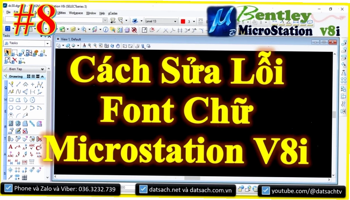Click the View 1 horizontal scrollbar thumb
Screen dimensions: 350x200
[x=192, y=178]
